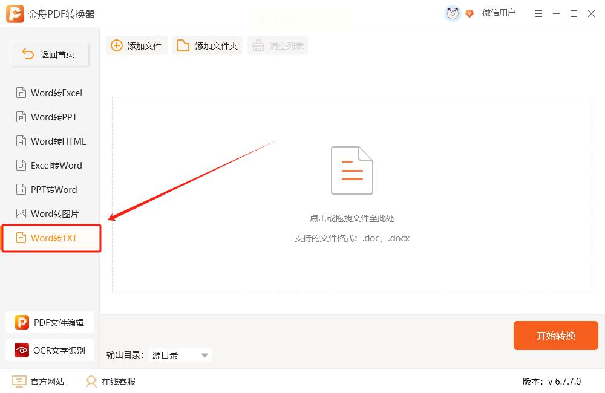The width and height of the screenshot is (605, 393).
Task: Open the 在线客服 link
Action: pyautogui.click(x=111, y=382)
